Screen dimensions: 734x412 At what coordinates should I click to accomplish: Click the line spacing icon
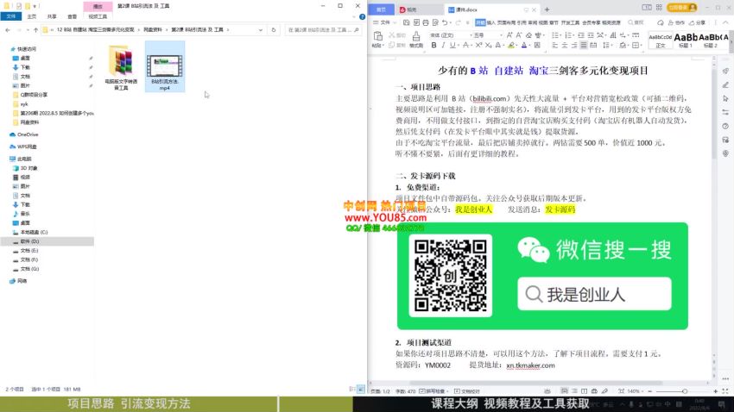(x=606, y=46)
